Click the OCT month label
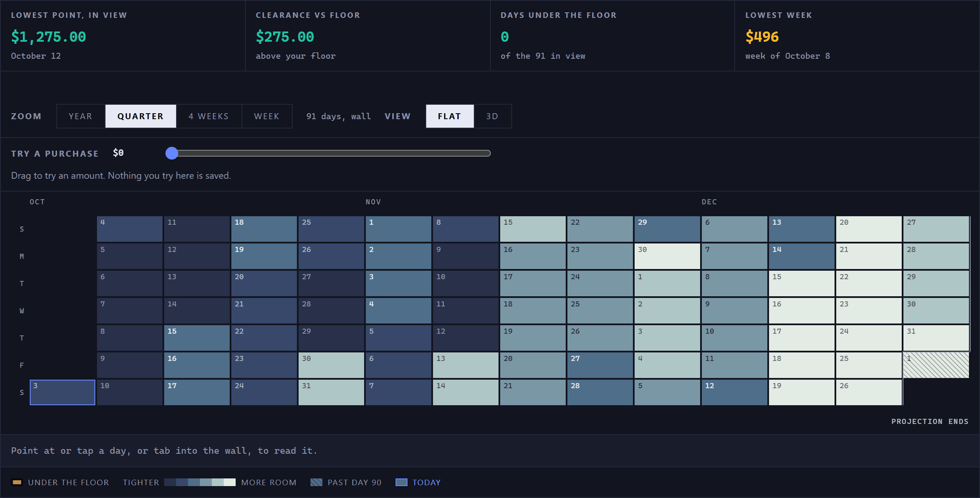This screenshot has height=498, width=980. click(x=37, y=202)
